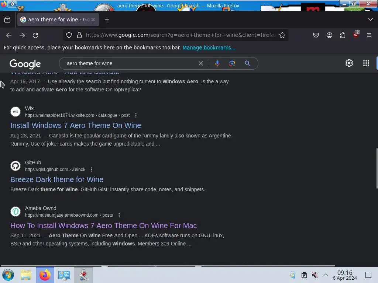Open the system settings taskbar app
378x283 pixels.
click(x=64, y=275)
